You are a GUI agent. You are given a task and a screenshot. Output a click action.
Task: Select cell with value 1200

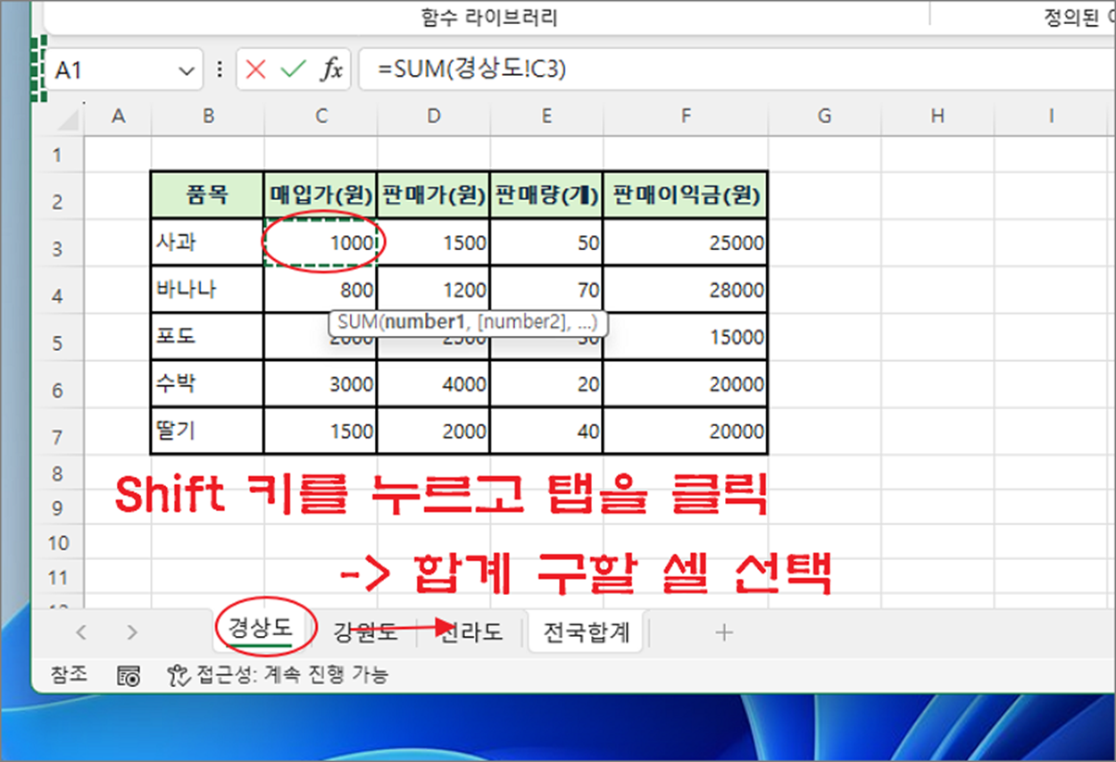click(x=433, y=289)
